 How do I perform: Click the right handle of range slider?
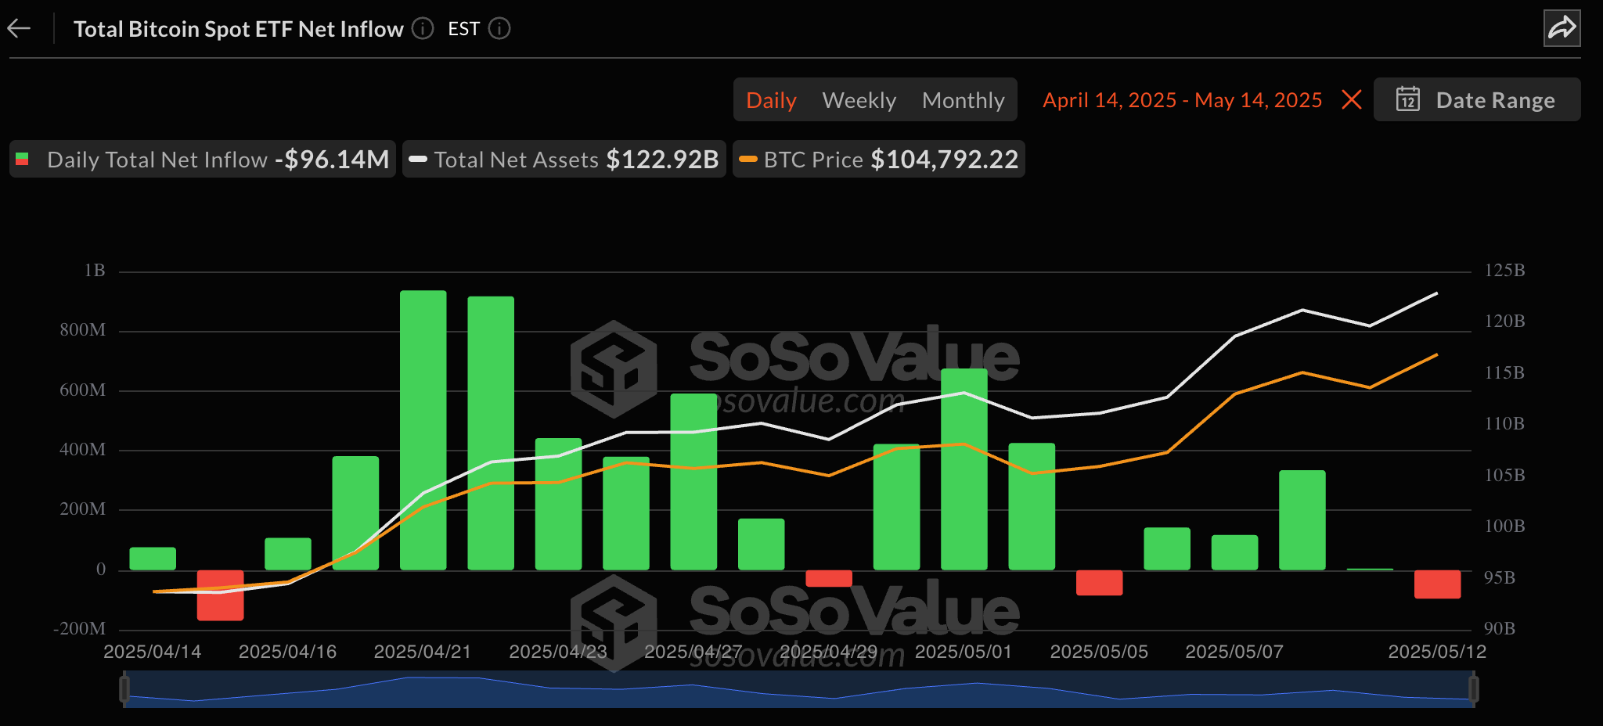pyautogui.click(x=1474, y=689)
